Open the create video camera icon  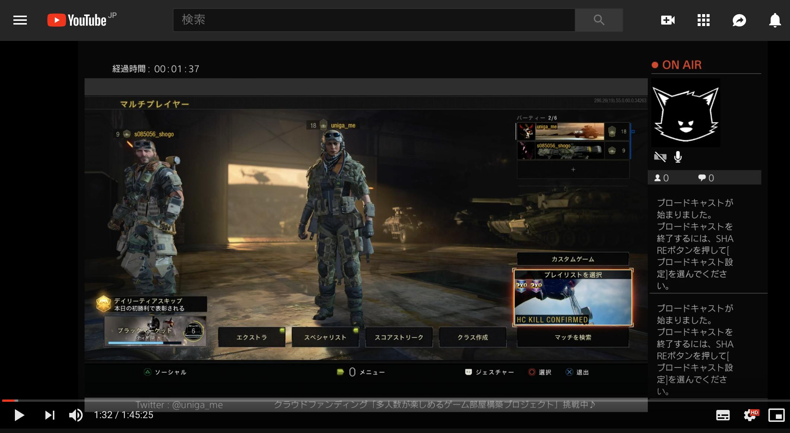(668, 20)
